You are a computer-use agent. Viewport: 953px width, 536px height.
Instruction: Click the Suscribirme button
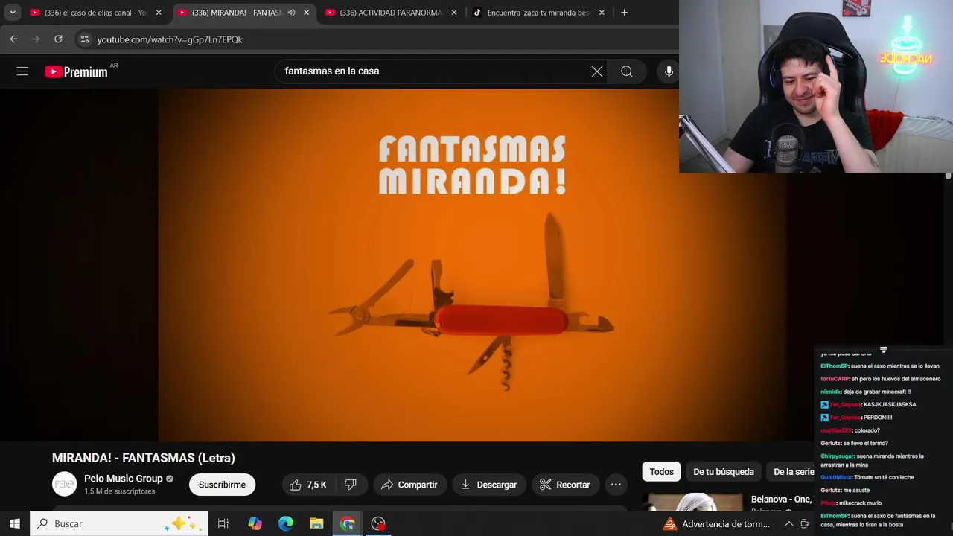[x=222, y=485]
